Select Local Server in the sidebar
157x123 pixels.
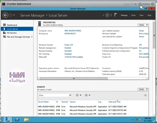(17, 29)
